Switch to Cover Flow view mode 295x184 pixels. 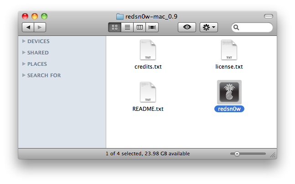152,27
